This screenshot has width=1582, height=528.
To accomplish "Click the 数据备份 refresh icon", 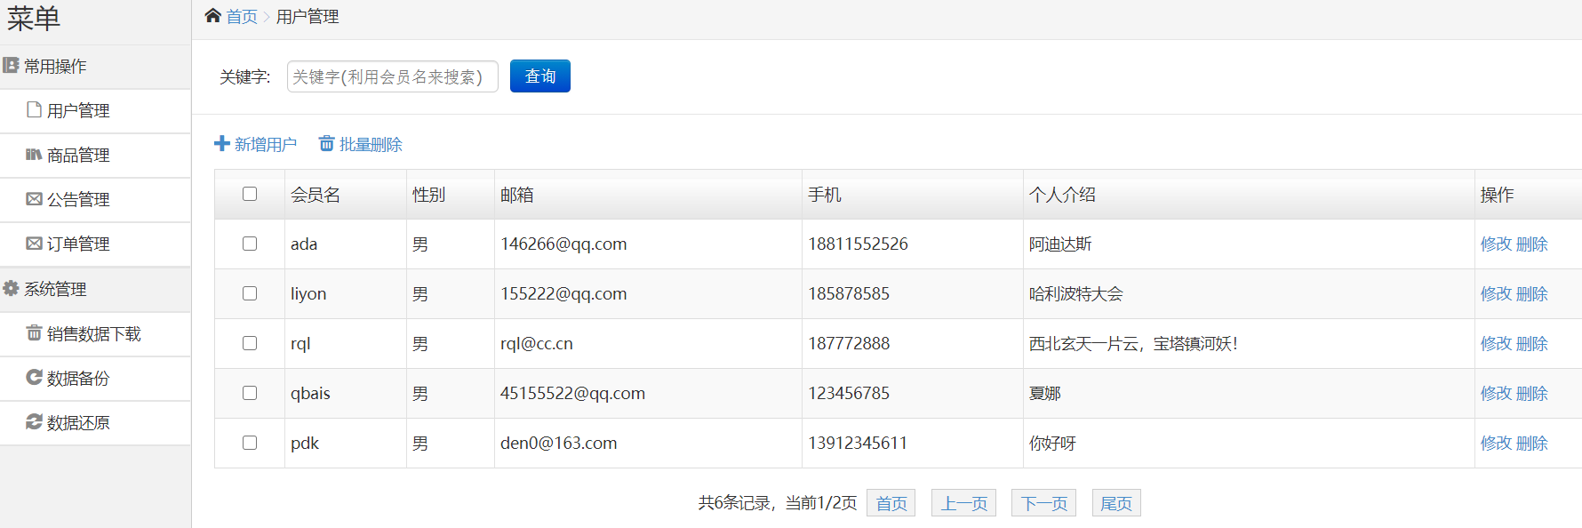I will [x=34, y=378].
